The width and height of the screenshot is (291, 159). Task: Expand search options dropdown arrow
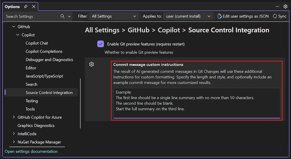pos(69,16)
